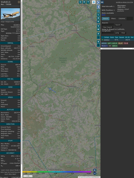Click the SPATIAL section header

(10, 43)
